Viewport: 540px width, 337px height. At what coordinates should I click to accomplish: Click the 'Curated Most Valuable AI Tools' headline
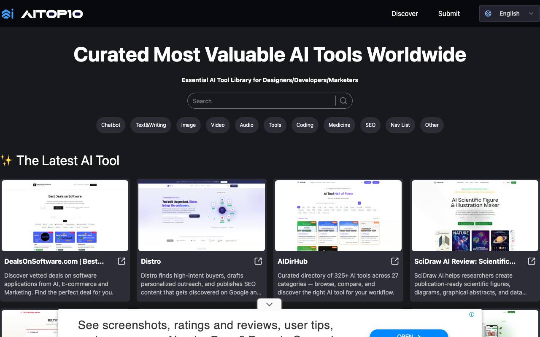click(270, 54)
